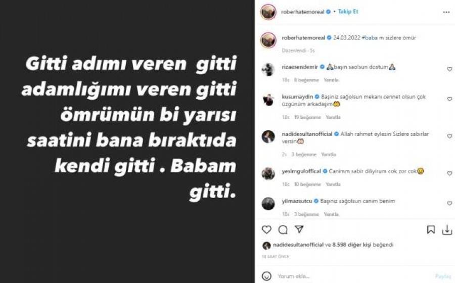Open more options three-dot menu
This screenshot has width=455, height=283.
click(446, 12)
